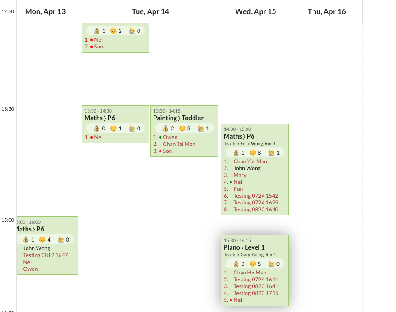Select the Wed, Apr 15 column header
The width and height of the screenshot is (396, 312).
click(x=256, y=11)
